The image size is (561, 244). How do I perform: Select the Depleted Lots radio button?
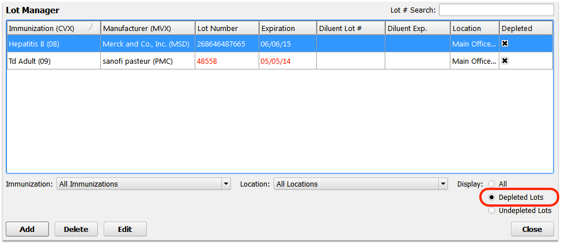pyautogui.click(x=491, y=197)
